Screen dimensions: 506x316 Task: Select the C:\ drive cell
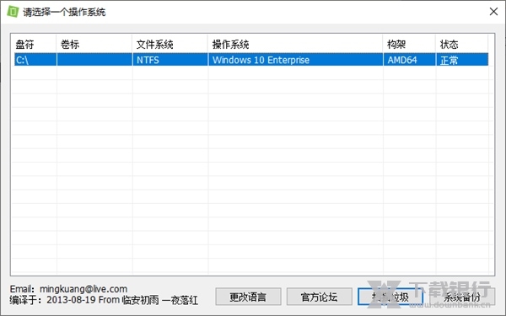click(x=35, y=60)
